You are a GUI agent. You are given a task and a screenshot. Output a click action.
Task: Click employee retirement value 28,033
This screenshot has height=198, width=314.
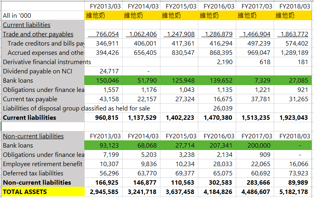(217, 164)
